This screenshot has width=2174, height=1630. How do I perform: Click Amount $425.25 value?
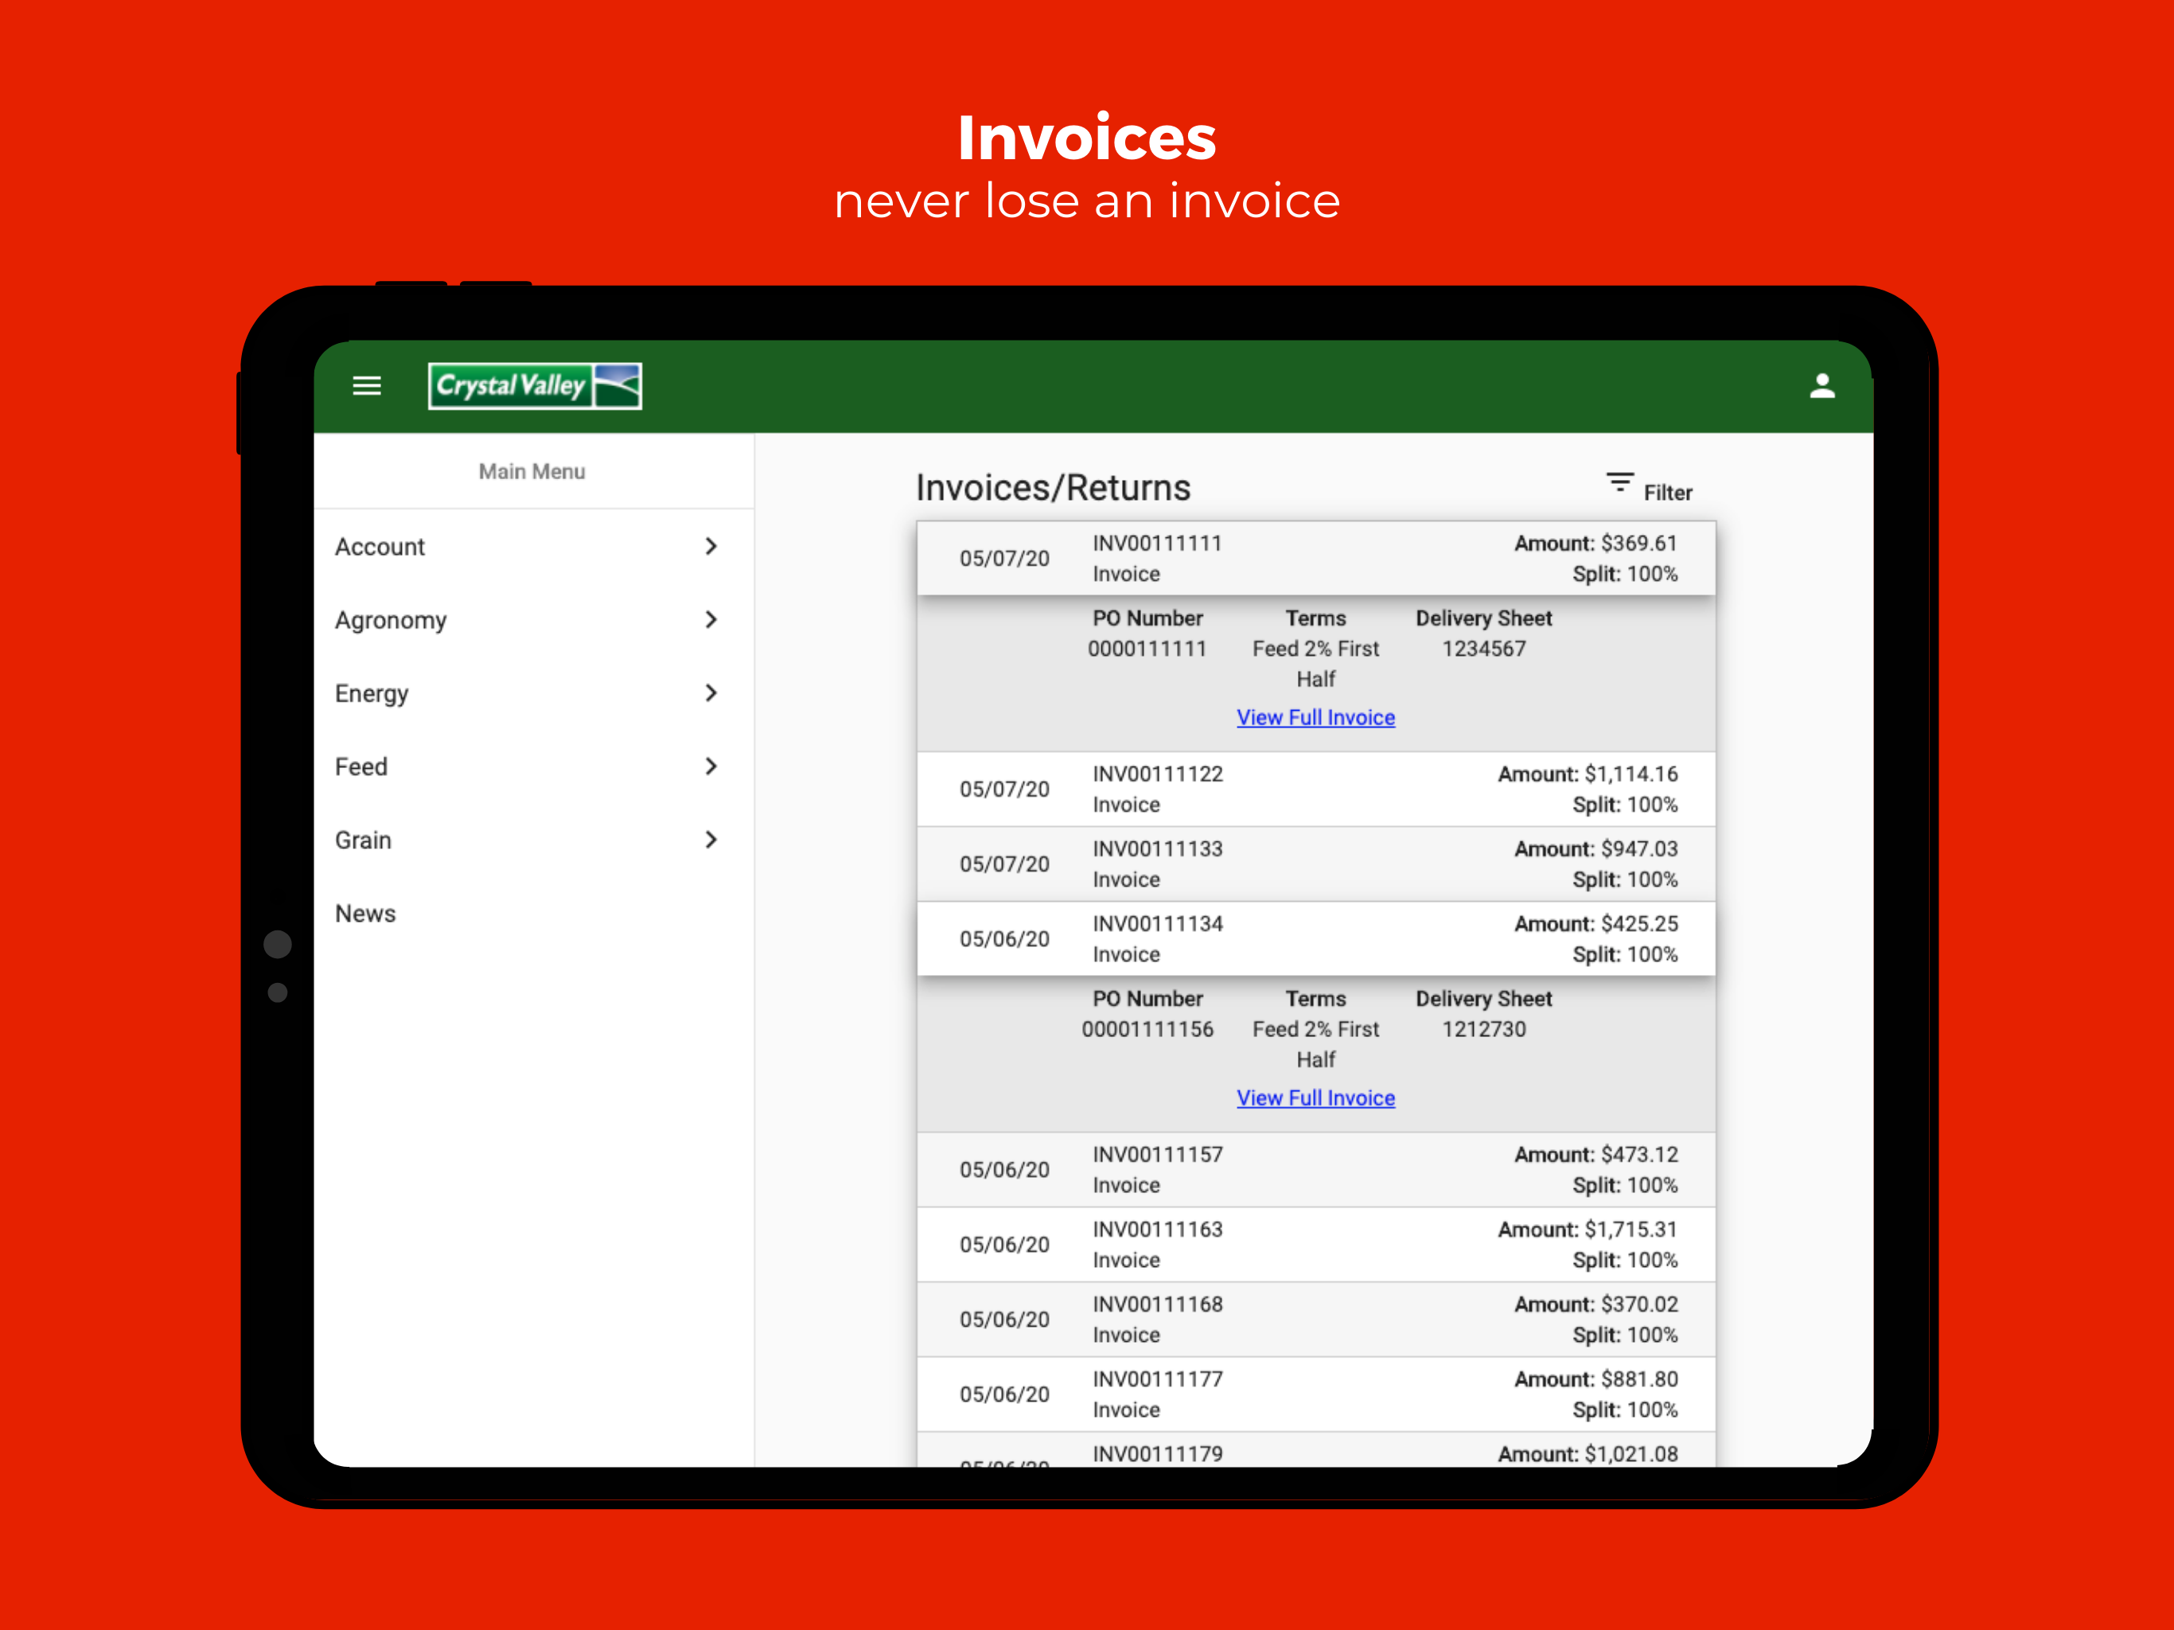1595,924
